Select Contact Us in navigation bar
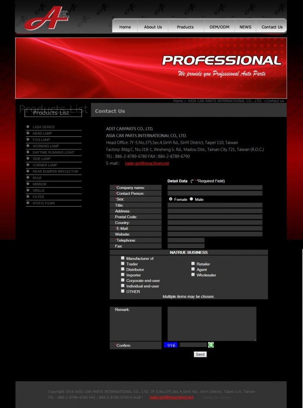The width and height of the screenshot is (303, 408). pos(272,27)
